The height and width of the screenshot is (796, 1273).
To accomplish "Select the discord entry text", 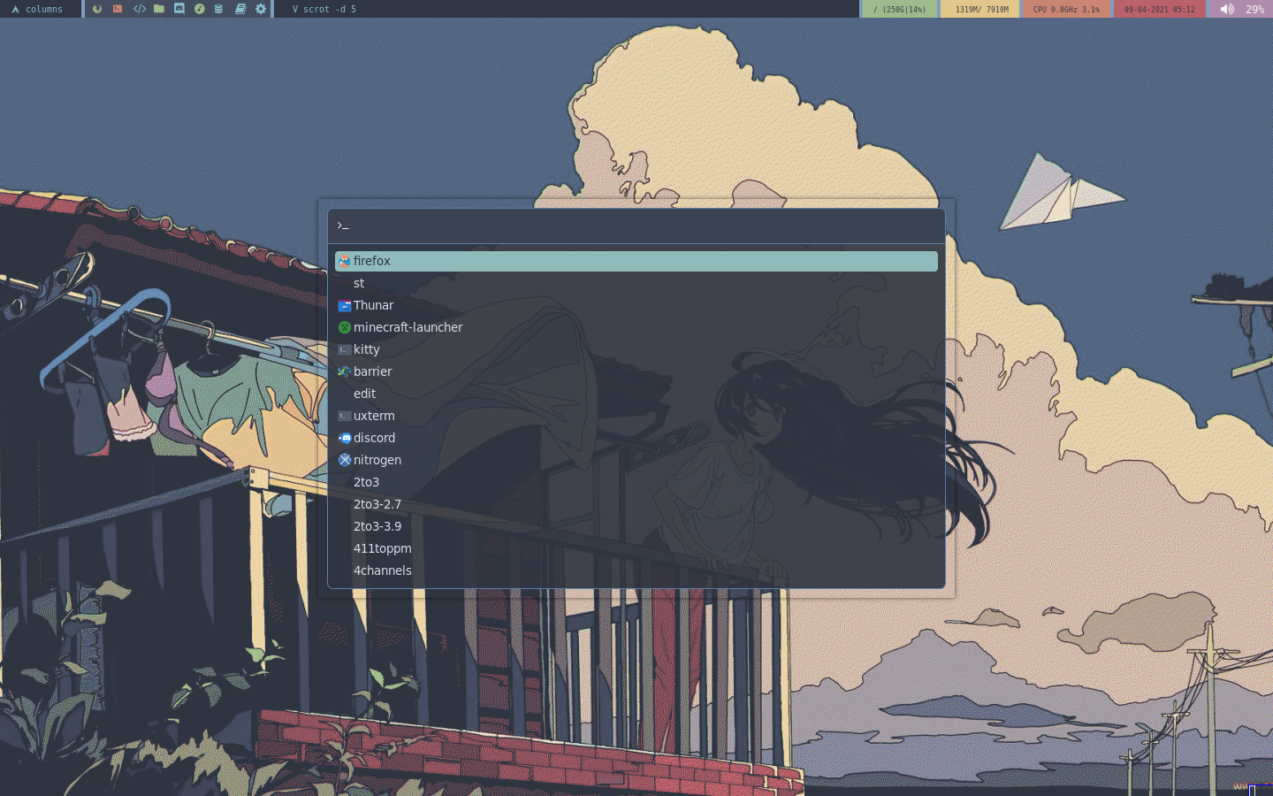I will (x=374, y=438).
